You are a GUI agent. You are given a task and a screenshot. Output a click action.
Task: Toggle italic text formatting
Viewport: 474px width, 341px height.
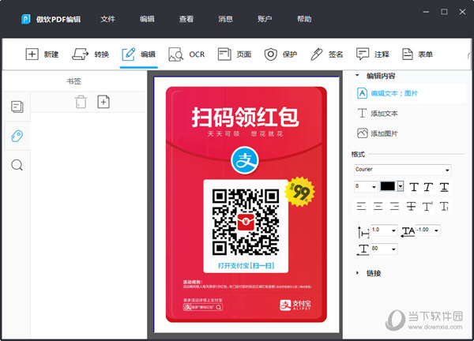(428, 187)
